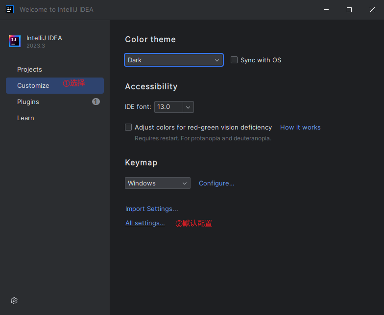Click the Requires restart hint text
The image size is (384, 315).
point(203,138)
